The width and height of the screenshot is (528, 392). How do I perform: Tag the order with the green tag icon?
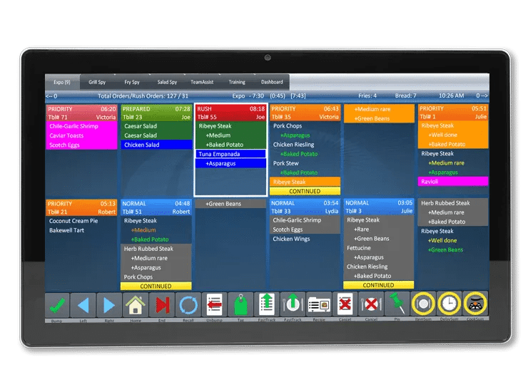coord(240,305)
